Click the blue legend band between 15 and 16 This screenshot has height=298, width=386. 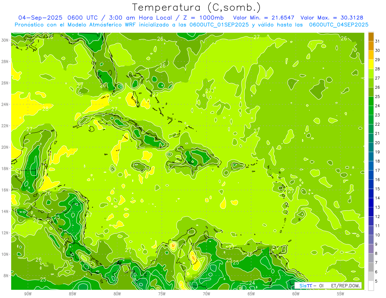coord(371,185)
